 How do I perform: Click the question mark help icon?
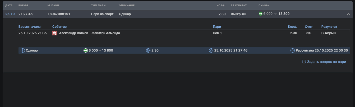(x=304, y=62)
